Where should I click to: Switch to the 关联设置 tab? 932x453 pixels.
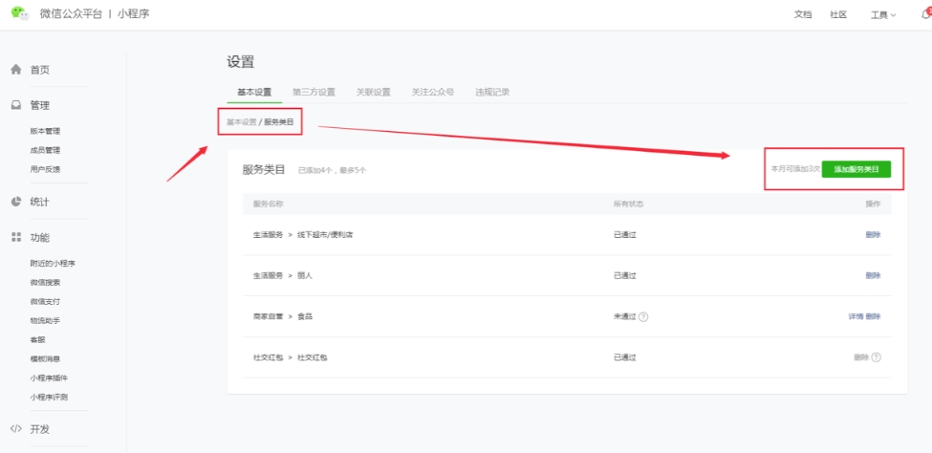pyautogui.click(x=373, y=92)
